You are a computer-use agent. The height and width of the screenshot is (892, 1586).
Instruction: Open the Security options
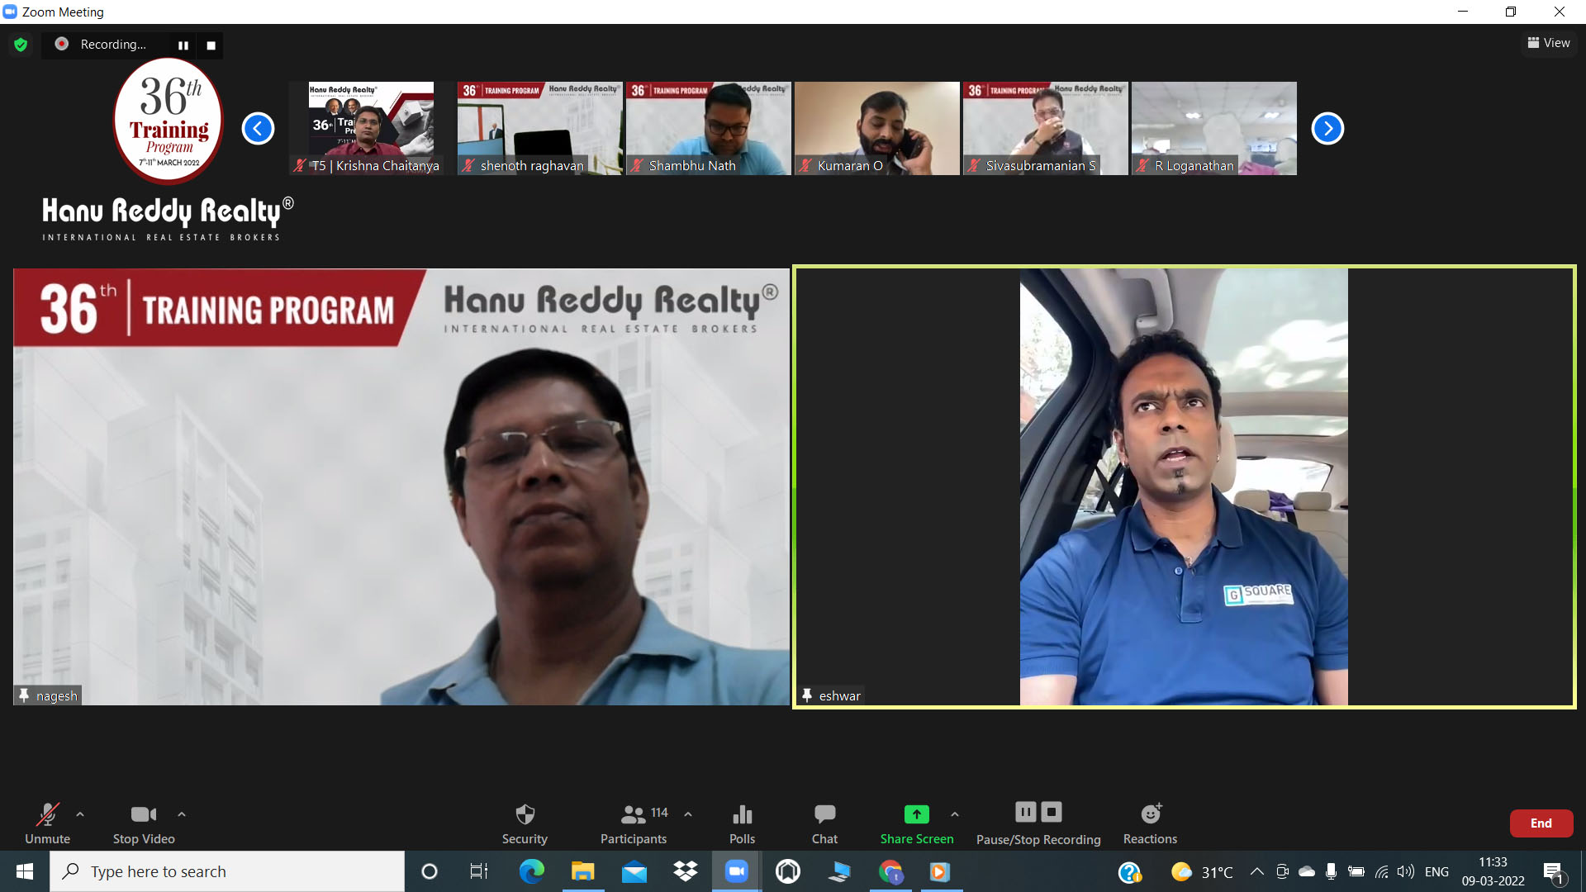pos(525,823)
